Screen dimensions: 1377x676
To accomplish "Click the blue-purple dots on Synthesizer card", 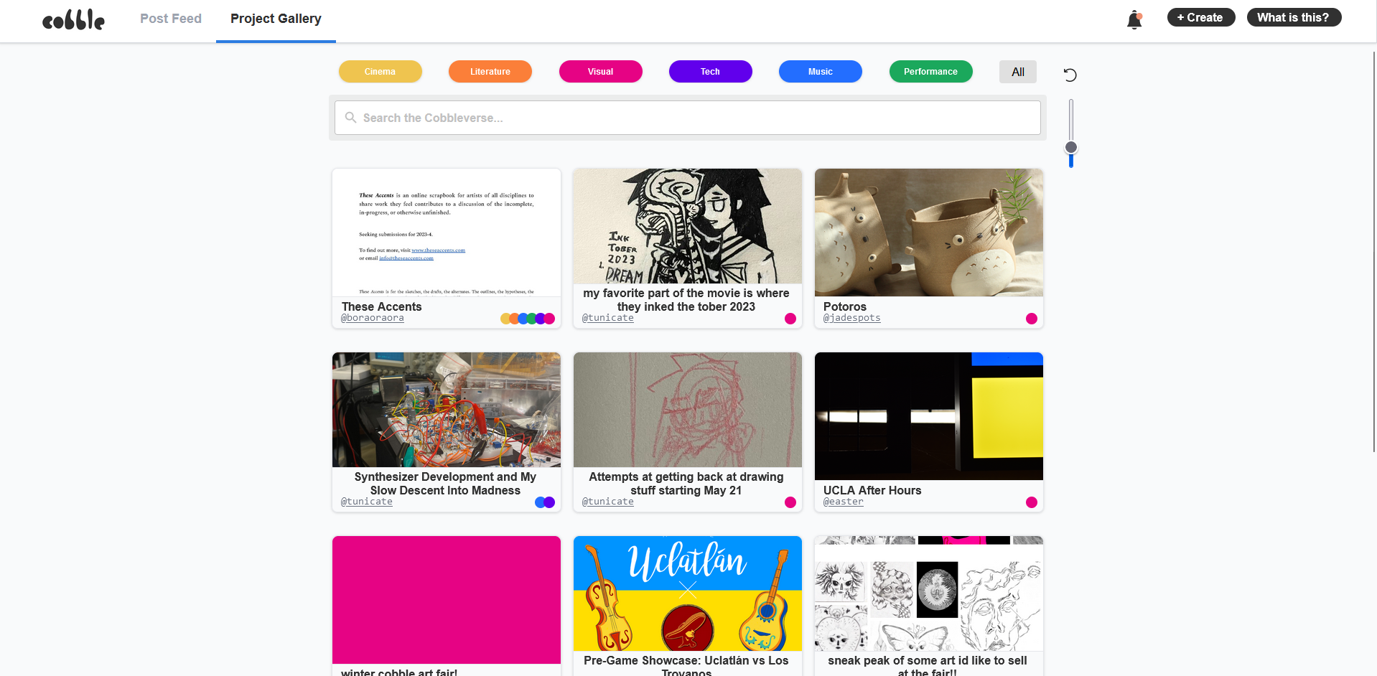I will pos(545,502).
